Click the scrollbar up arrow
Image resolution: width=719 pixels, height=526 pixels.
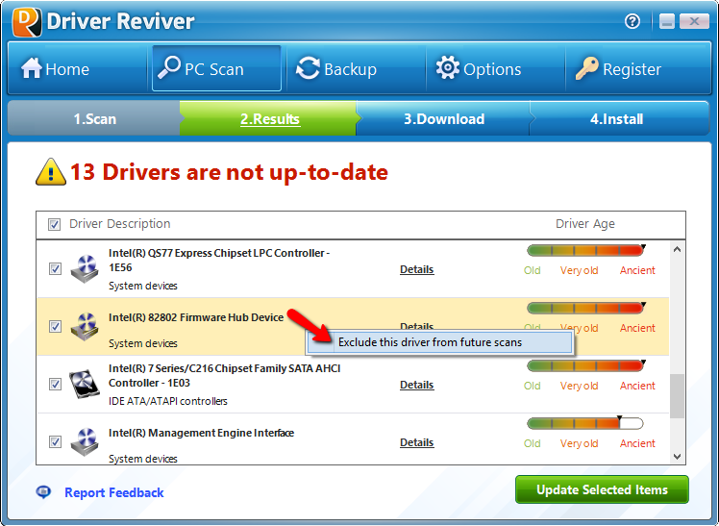[677, 250]
